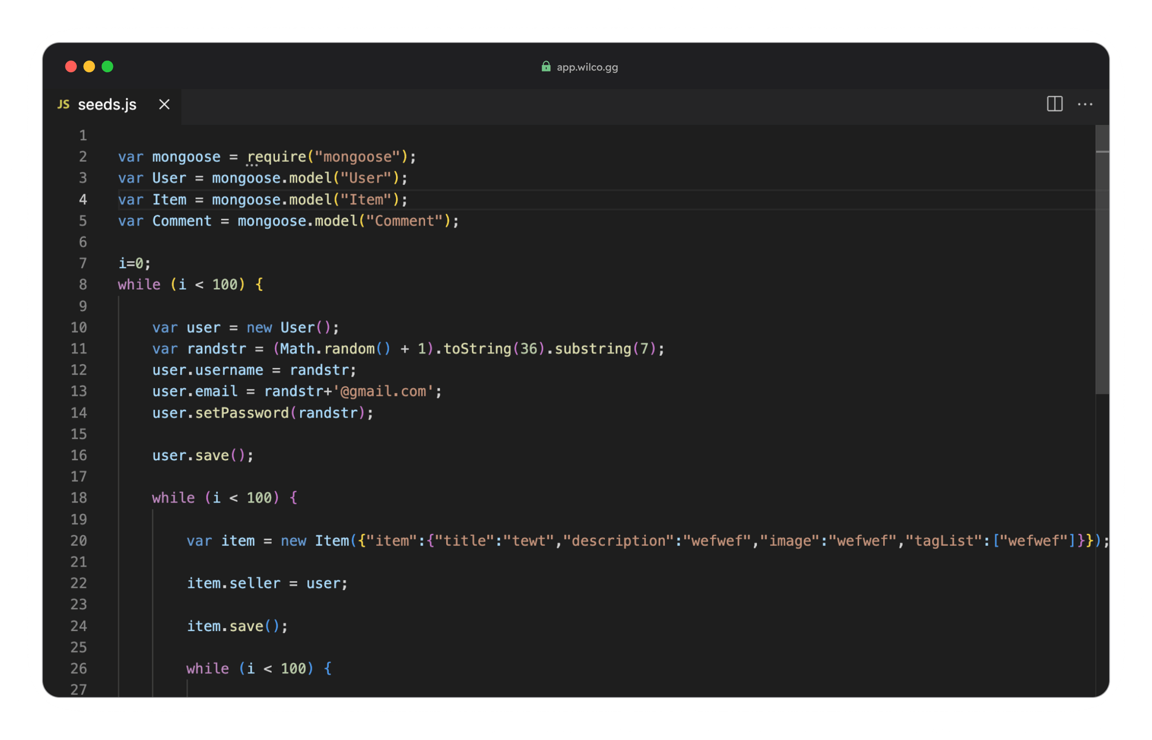Click the item.seller assignment line
The width and height of the screenshot is (1152, 740).
267,583
